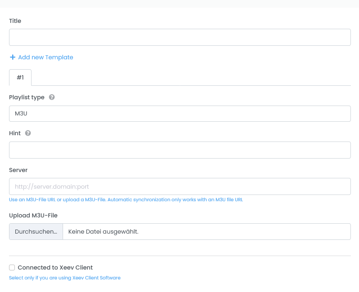Screen dimensions: 359x292
Task: Click the question mark icon beside Hint
Action: pos(28,133)
